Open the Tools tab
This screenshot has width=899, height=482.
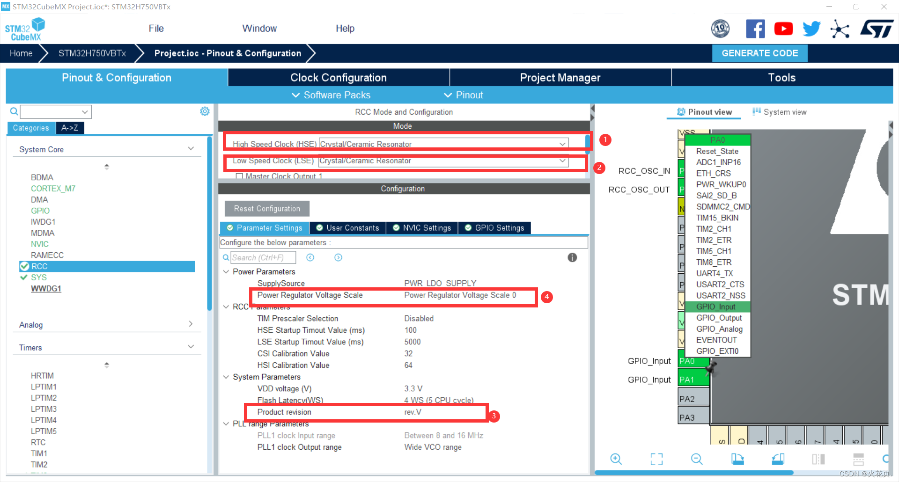tap(782, 78)
